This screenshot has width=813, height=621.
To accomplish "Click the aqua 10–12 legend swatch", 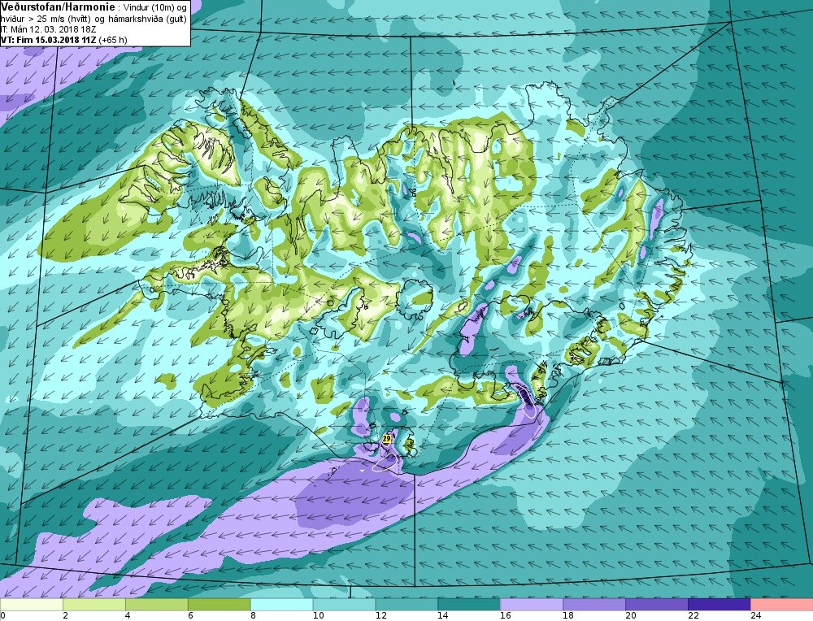I will coord(344,605).
